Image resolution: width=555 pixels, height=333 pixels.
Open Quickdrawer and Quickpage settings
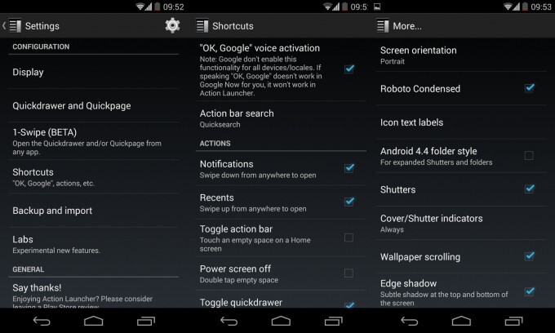click(x=93, y=106)
